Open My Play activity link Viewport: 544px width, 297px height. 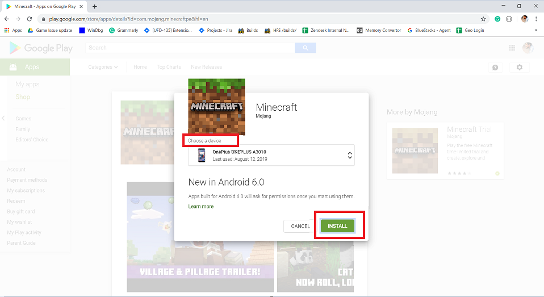click(x=24, y=232)
